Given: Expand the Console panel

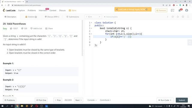Looking at the screenshot, I should click(x=92, y=100).
